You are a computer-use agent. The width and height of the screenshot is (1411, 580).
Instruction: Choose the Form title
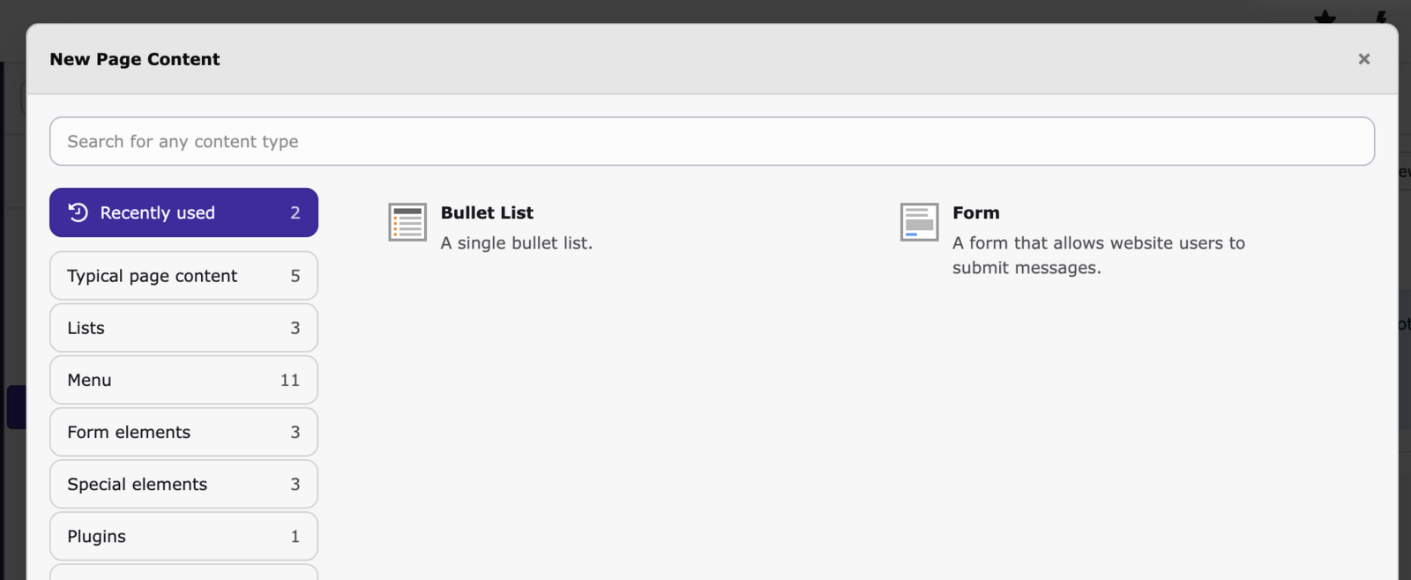(x=975, y=212)
